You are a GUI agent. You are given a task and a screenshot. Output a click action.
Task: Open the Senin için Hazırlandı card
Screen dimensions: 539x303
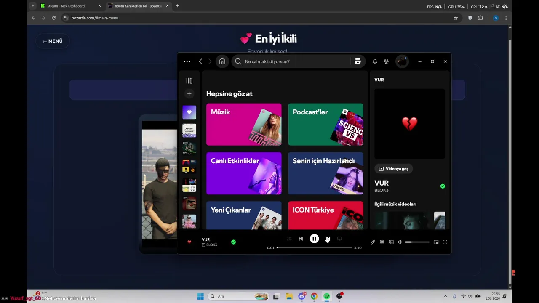(x=326, y=173)
